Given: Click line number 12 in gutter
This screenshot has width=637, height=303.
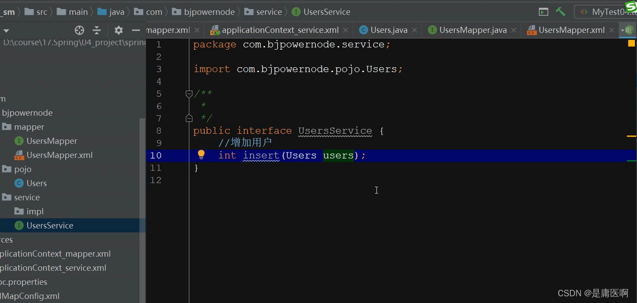Looking at the screenshot, I should coord(156,180).
